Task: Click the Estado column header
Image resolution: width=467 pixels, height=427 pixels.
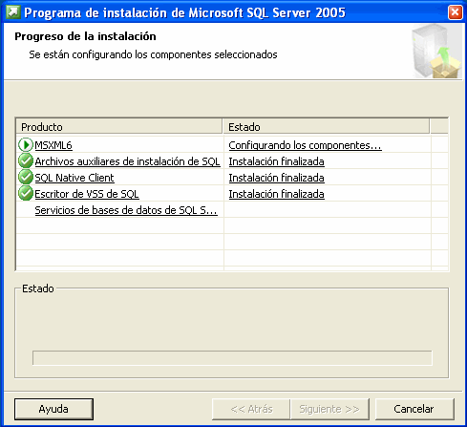Action: [x=326, y=127]
